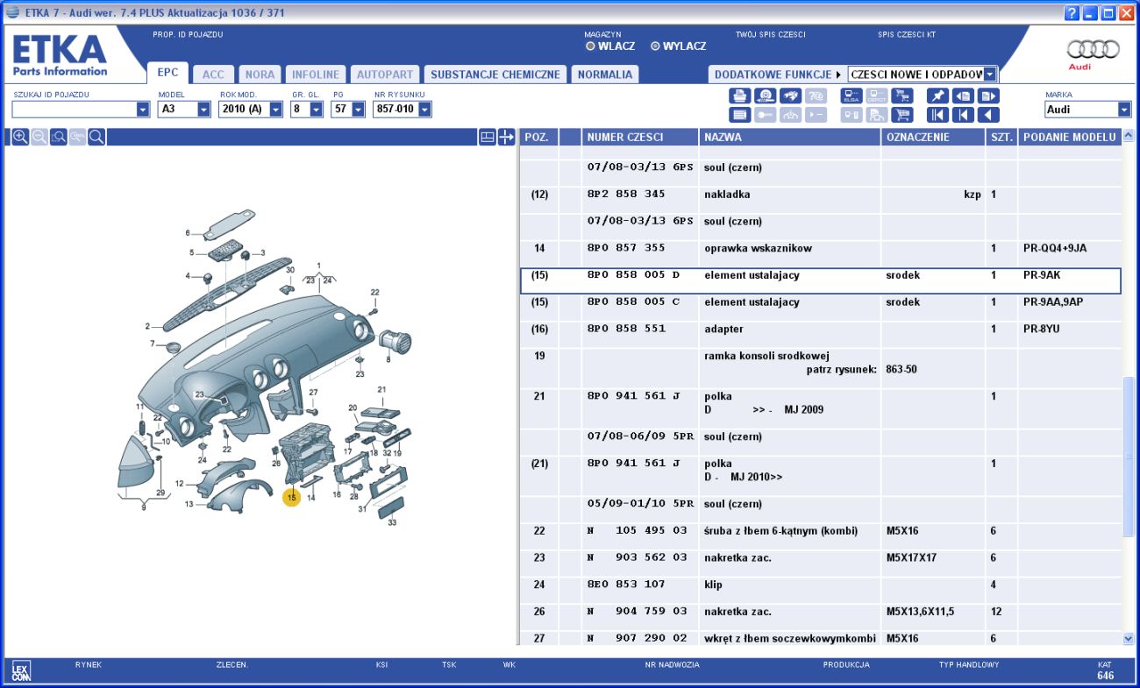This screenshot has height=688, width=1140.
Task: Toggle the diagram panel layout icon
Action: [x=488, y=138]
